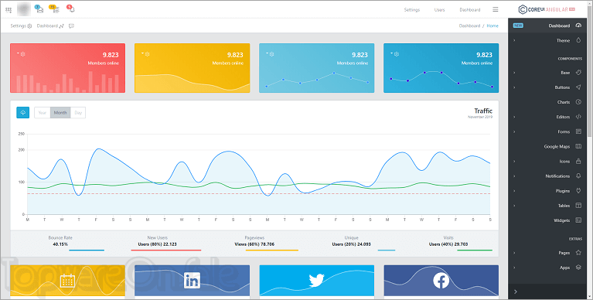This screenshot has width=593, height=300.
Task: Open Users in the top header menu
Action: pyautogui.click(x=439, y=10)
